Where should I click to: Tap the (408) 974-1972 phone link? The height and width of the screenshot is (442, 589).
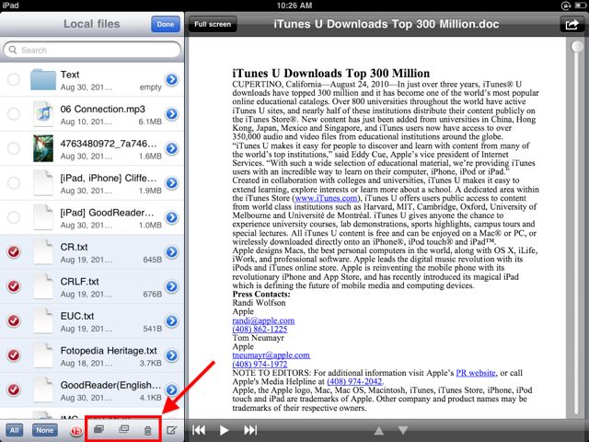260,365
